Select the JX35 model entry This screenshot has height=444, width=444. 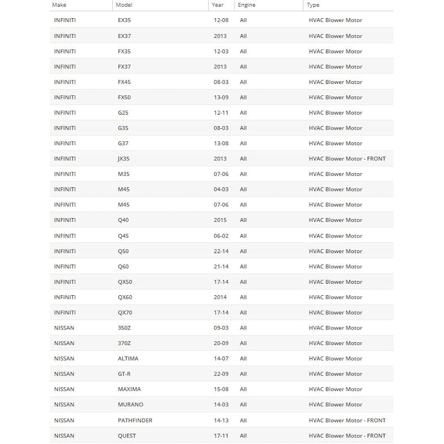(x=124, y=159)
